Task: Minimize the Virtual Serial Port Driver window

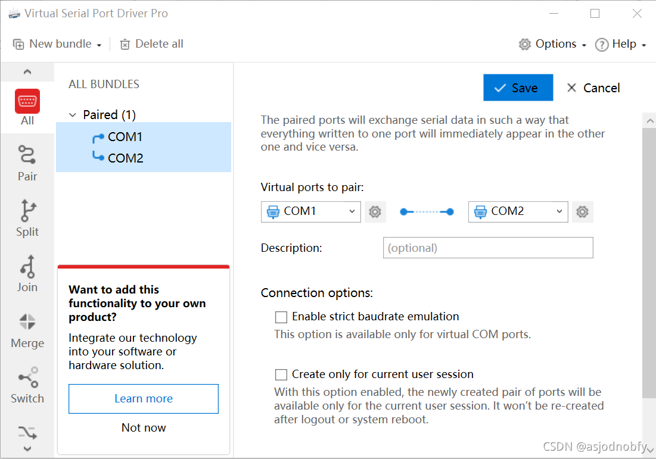Action: [x=554, y=14]
